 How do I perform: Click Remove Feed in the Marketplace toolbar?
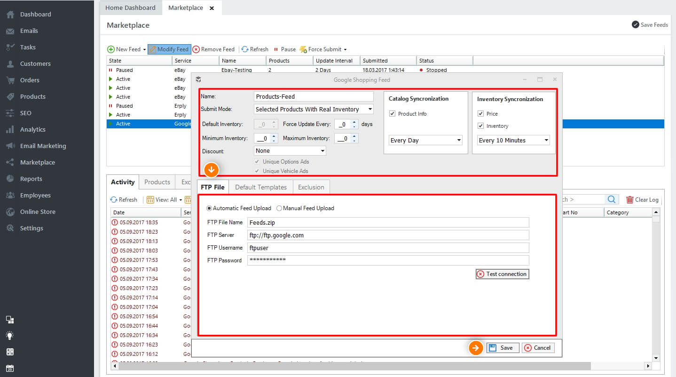coord(213,49)
